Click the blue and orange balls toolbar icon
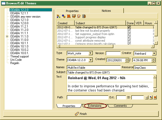Image resolution: width=162 pixels, height=120 pixels. pos(64,16)
